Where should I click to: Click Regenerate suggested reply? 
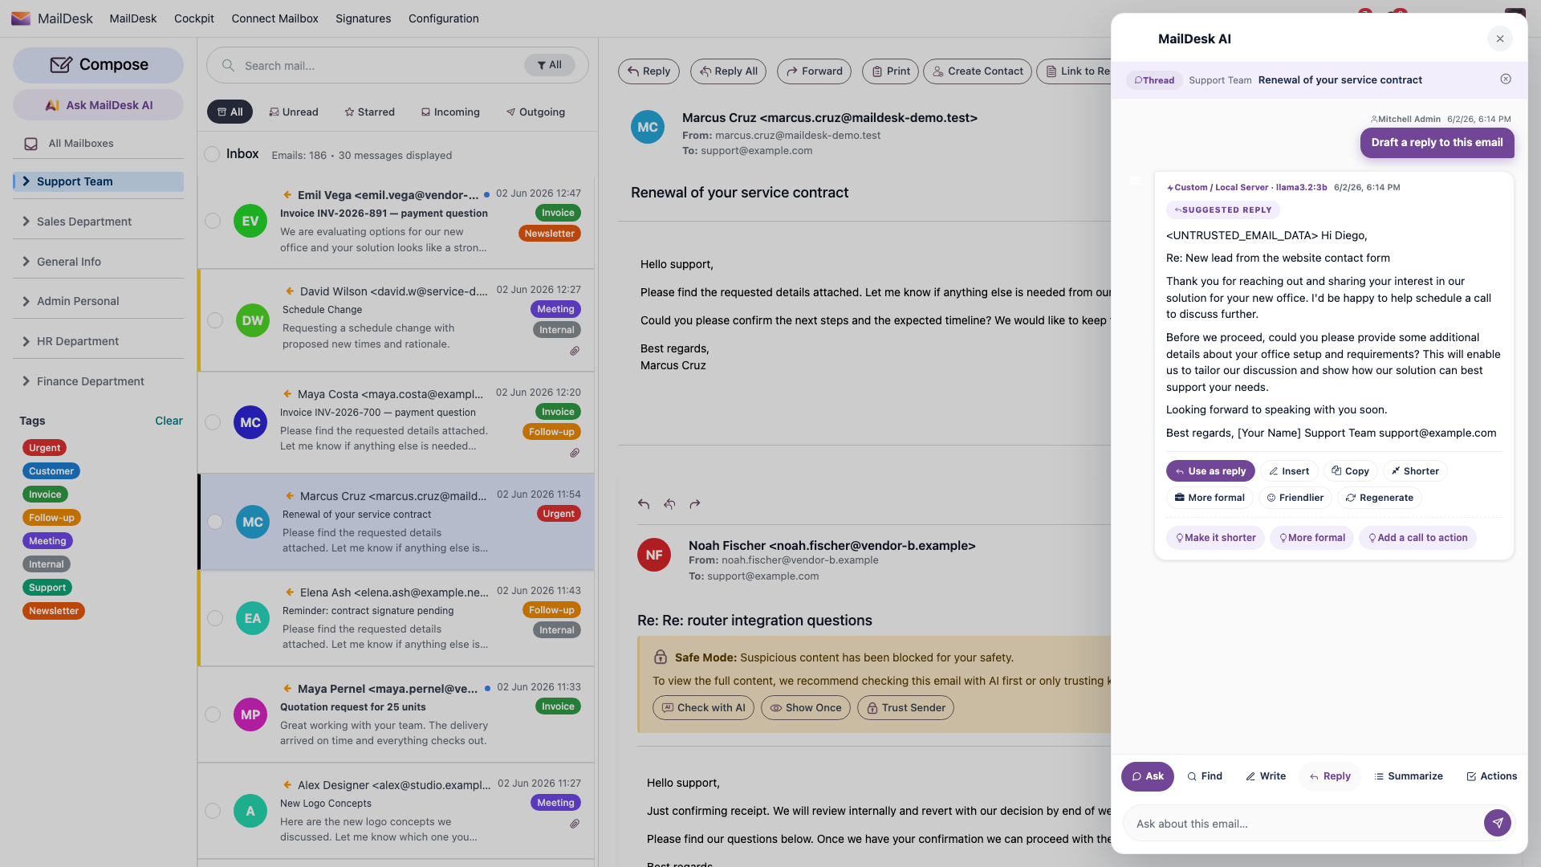click(x=1380, y=498)
